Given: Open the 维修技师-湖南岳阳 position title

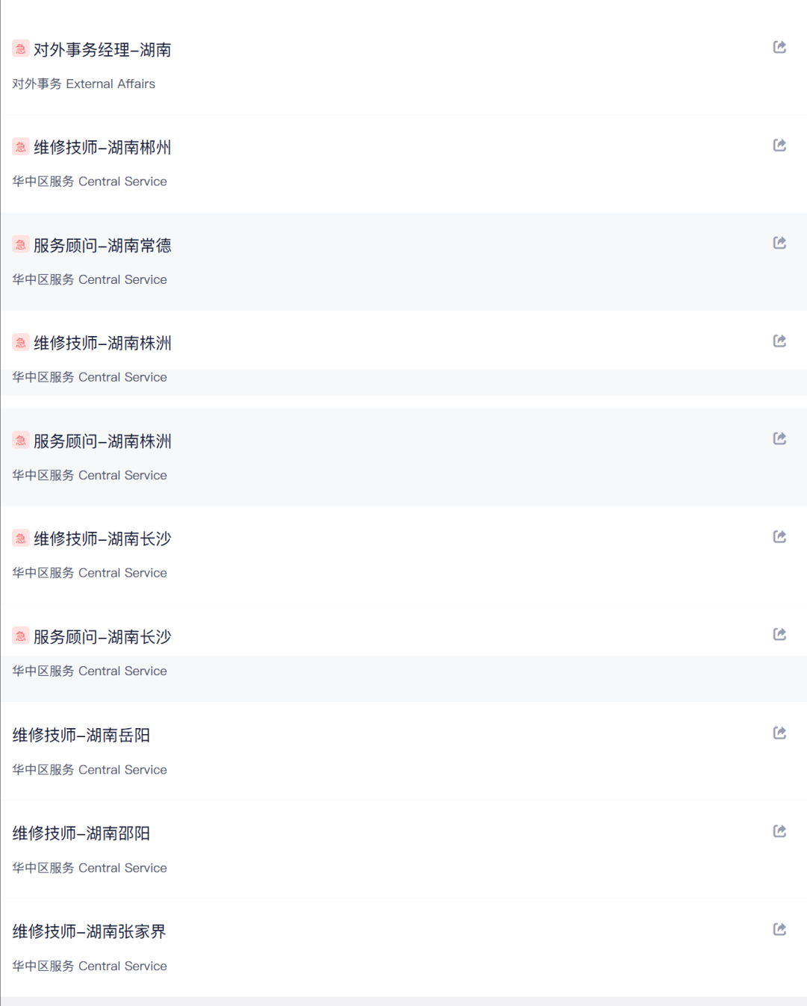Looking at the screenshot, I should [x=81, y=736].
